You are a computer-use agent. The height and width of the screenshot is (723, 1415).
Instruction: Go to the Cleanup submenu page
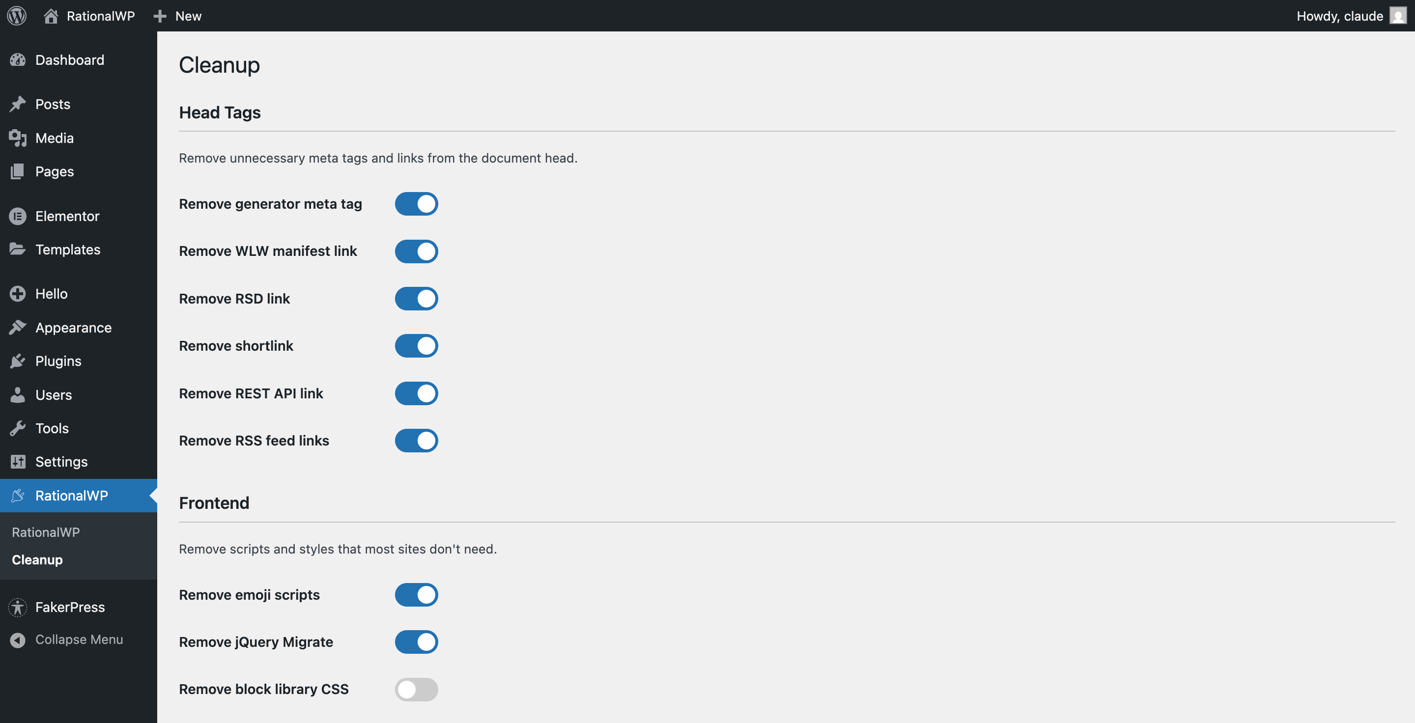[37, 559]
